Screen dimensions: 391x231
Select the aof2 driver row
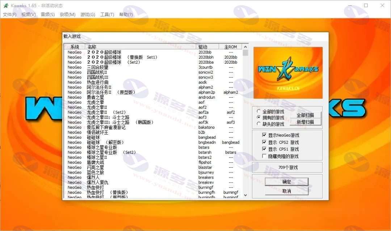click(153, 107)
